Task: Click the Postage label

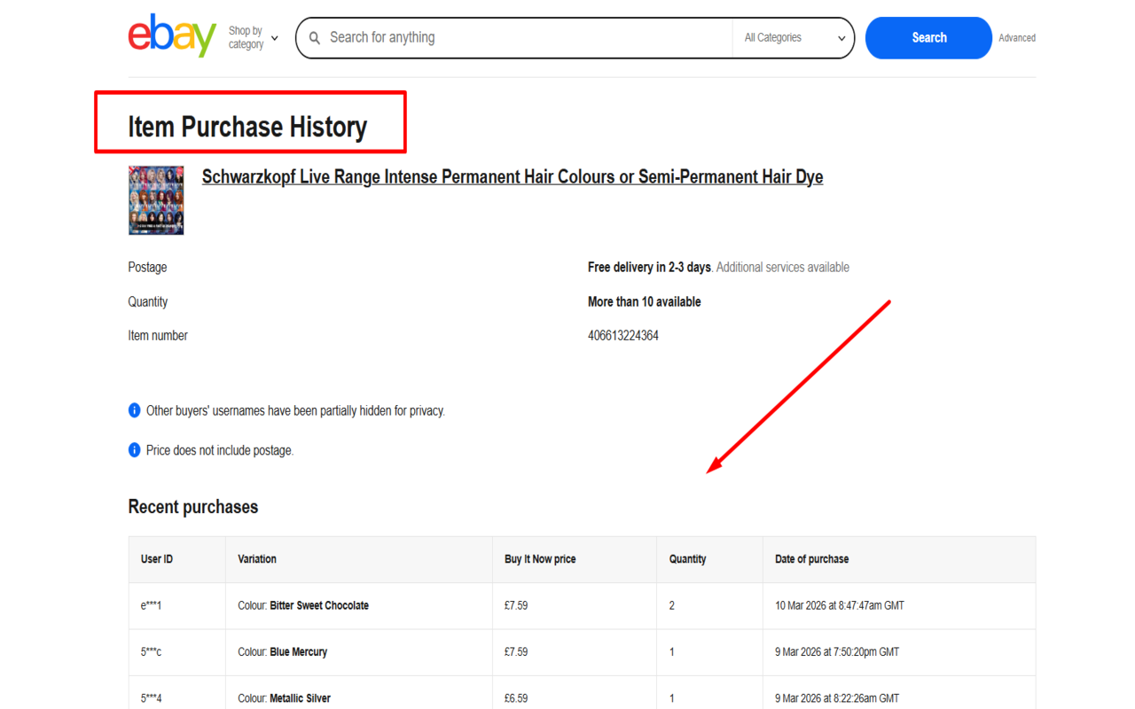Action: pos(147,268)
